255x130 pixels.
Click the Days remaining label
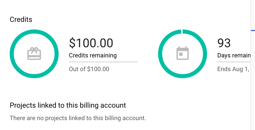[x=234, y=55]
